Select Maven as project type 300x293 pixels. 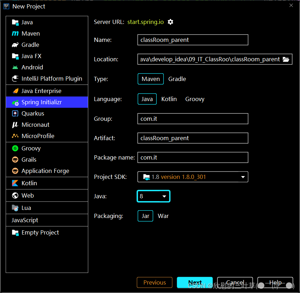151,79
